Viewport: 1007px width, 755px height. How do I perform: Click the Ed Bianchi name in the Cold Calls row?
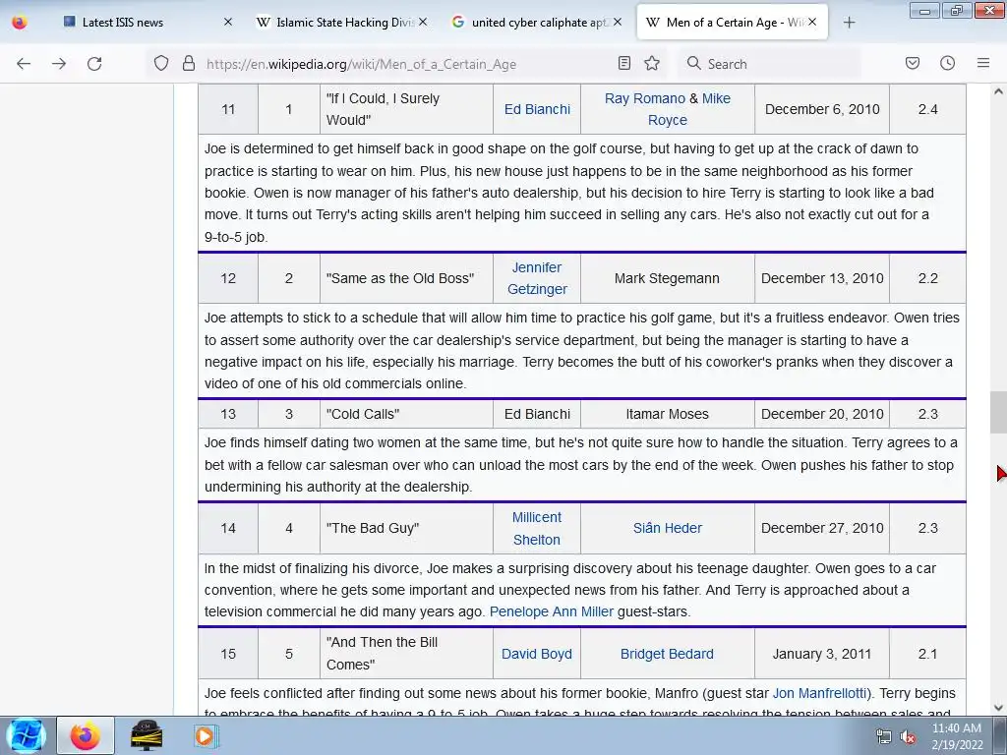point(537,414)
